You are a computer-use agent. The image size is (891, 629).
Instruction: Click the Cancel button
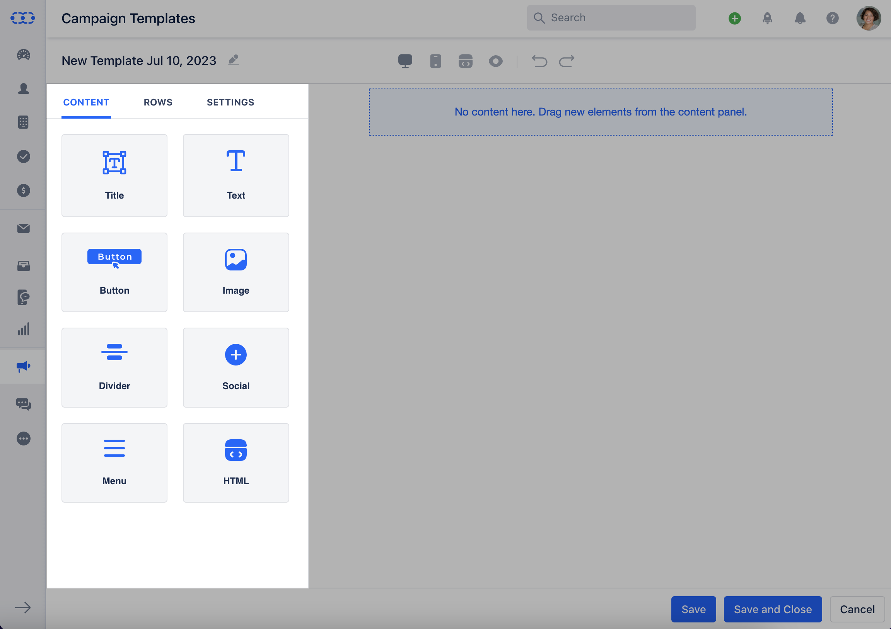click(x=857, y=609)
